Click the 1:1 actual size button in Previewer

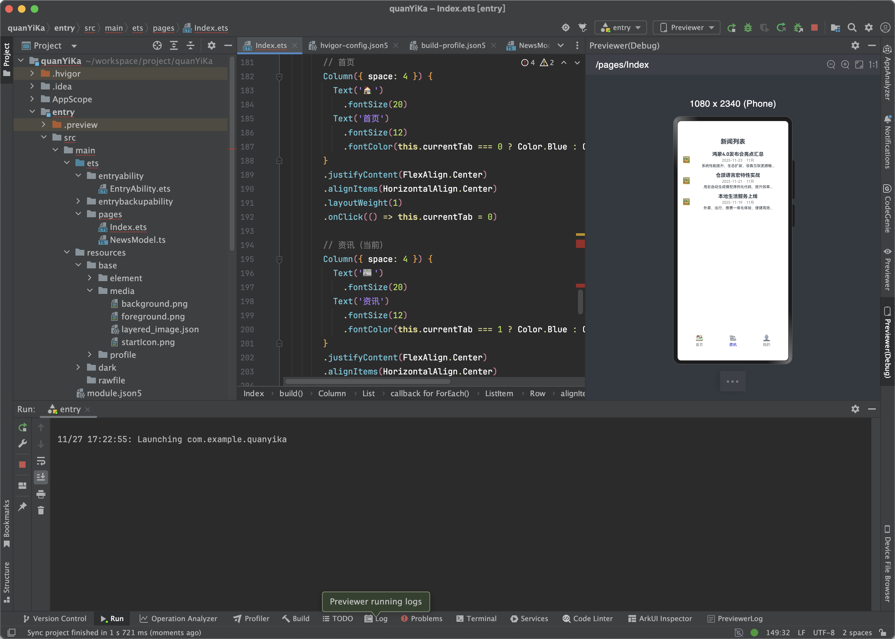coord(873,65)
